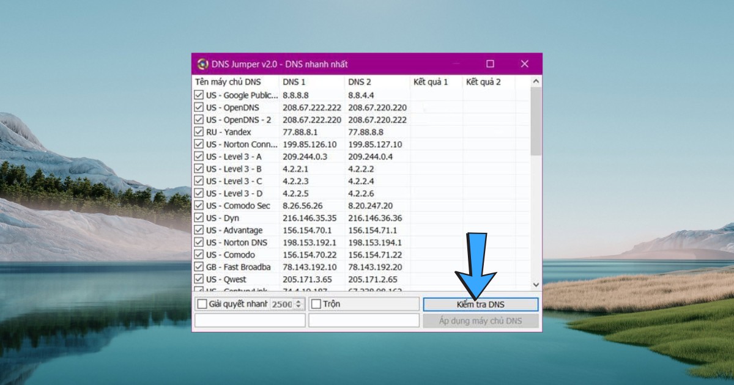Image resolution: width=734 pixels, height=385 pixels.
Task: Select the GB - Fast Broadba server row
Action: click(239, 267)
